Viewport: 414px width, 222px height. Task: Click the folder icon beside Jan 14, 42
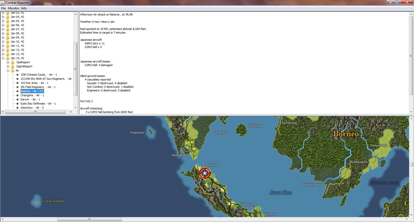pyautogui.click(x=8, y=58)
